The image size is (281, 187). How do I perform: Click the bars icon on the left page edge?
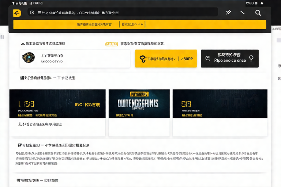click(x=2, y=37)
